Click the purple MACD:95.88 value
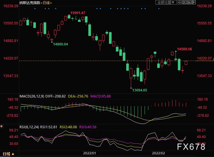This screenshot has height=157, width=214. pyautogui.click(x=101, y=96)
